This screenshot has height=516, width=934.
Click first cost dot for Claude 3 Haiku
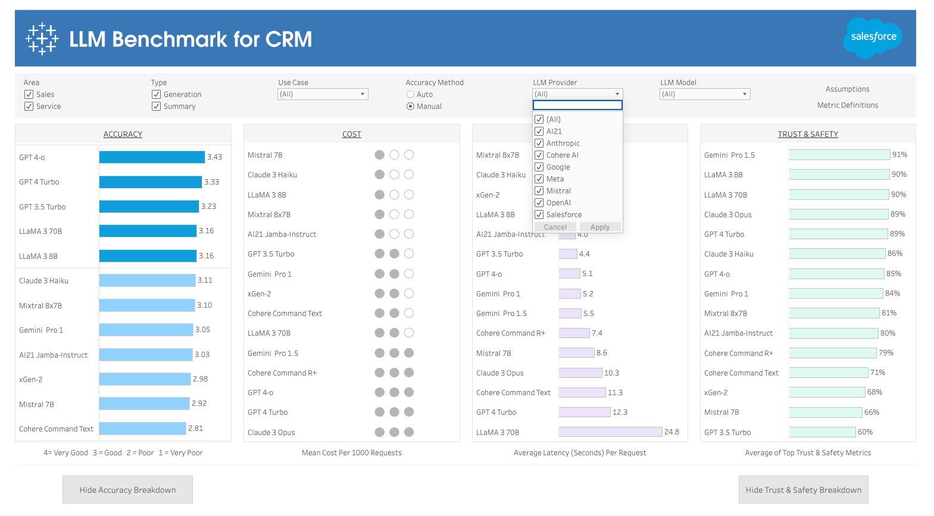click(x=379, y=174)
